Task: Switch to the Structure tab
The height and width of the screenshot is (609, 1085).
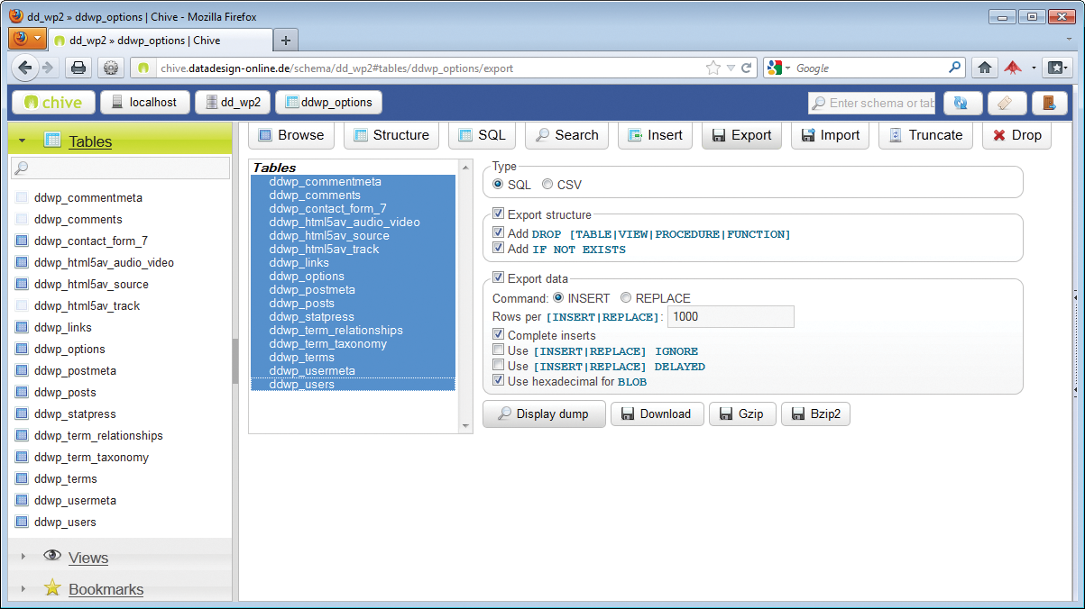Action: [x=391, y=135]
